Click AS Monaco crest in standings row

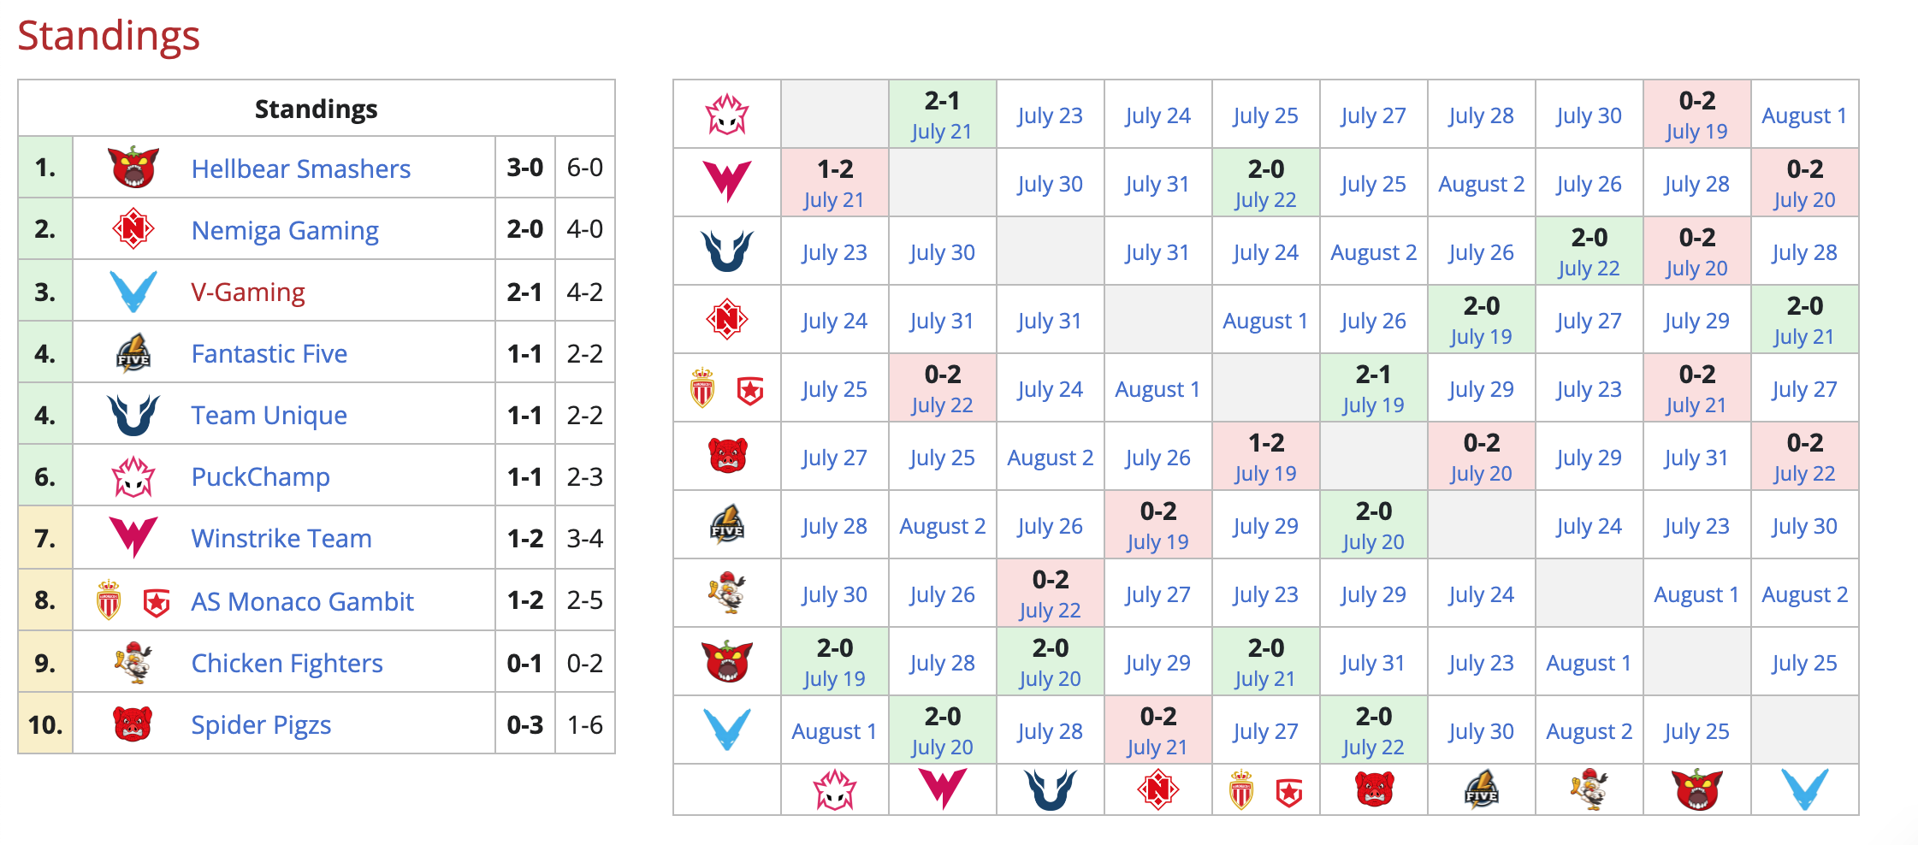pyautogui.click(x=109, y=600)
